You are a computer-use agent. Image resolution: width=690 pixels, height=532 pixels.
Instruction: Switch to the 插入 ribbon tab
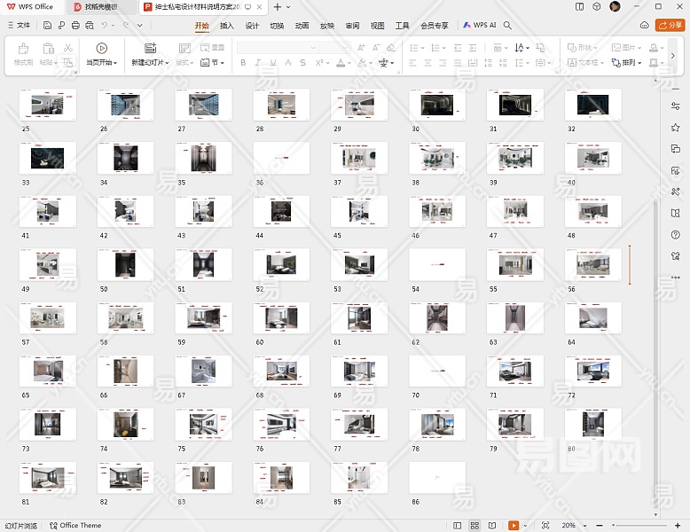coord(227,26)
